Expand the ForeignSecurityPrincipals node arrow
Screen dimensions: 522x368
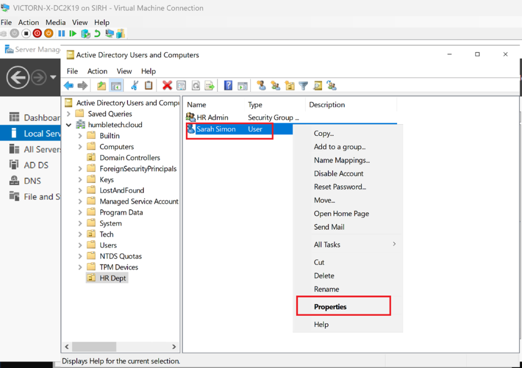(80, 169)
